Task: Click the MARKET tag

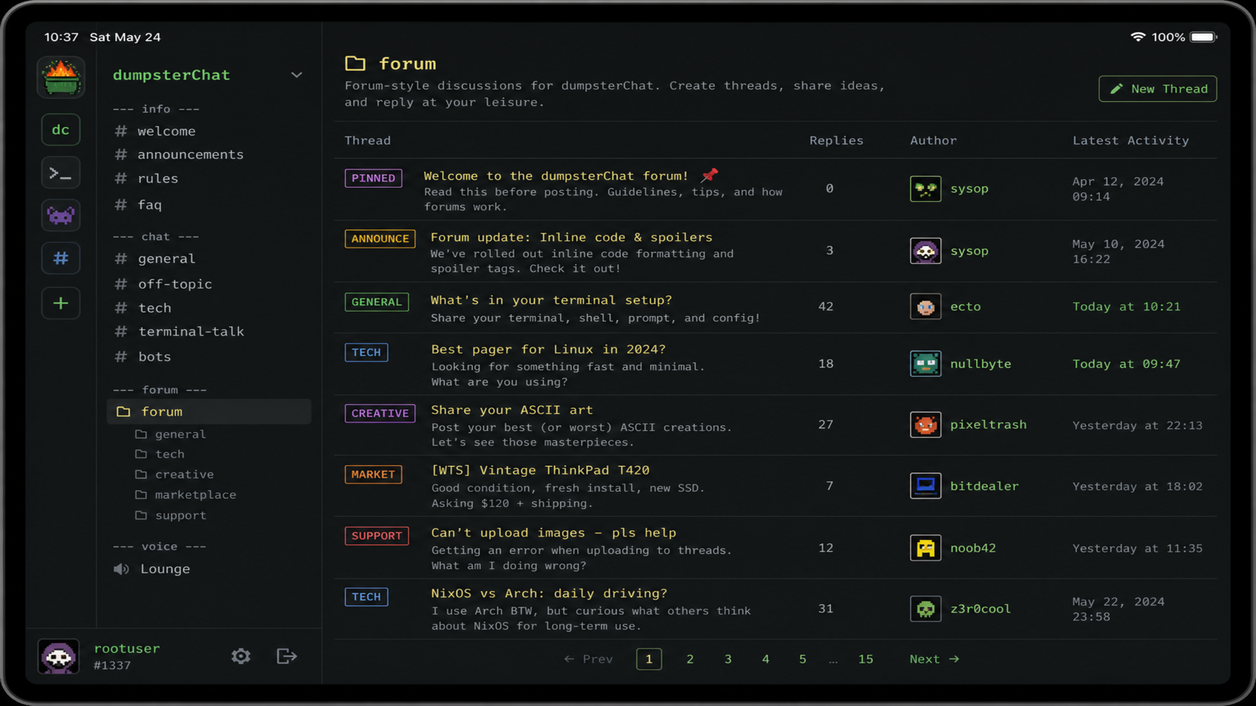Action: tap(374, 475)
